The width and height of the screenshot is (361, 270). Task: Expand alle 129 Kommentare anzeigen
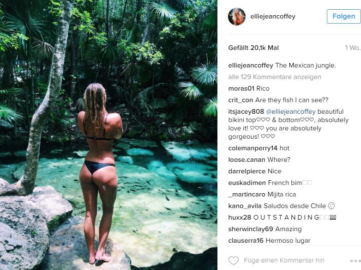275,77
